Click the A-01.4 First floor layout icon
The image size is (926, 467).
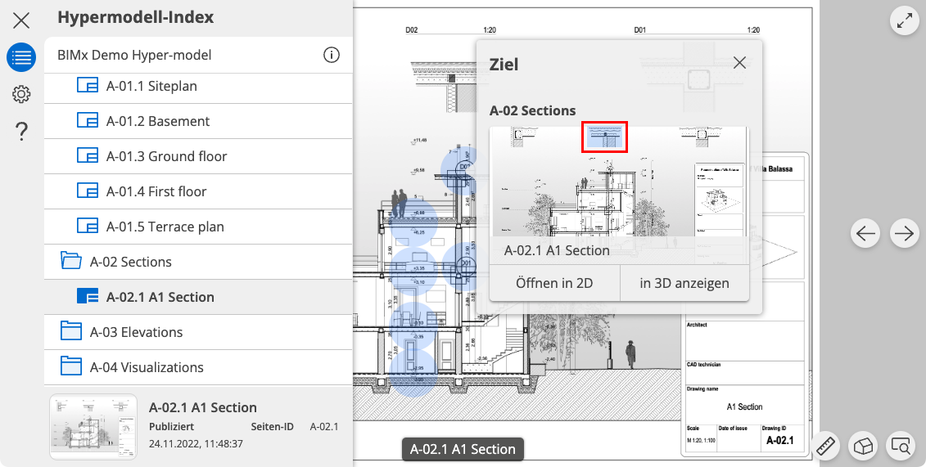(x=88, y=191)
